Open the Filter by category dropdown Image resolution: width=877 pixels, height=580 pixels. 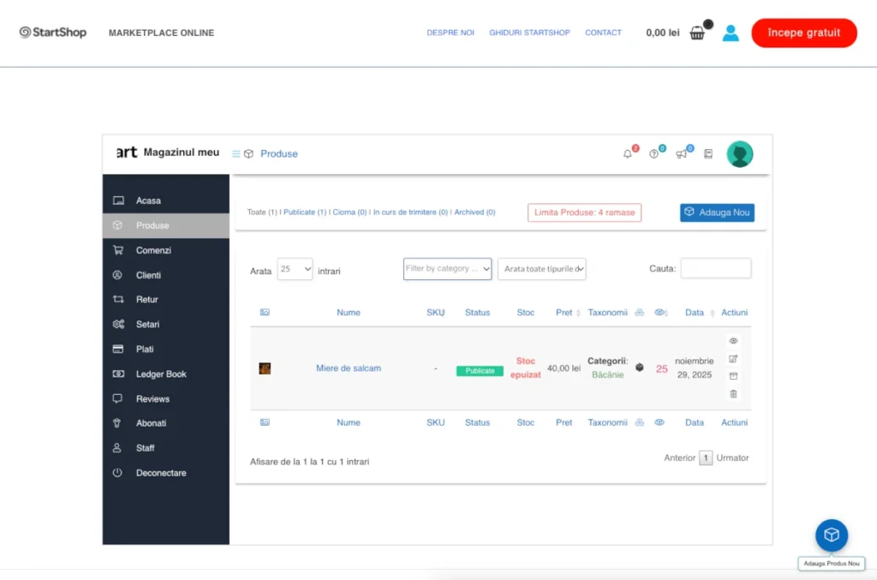447,269
